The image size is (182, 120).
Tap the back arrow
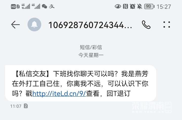pos(15,25)
